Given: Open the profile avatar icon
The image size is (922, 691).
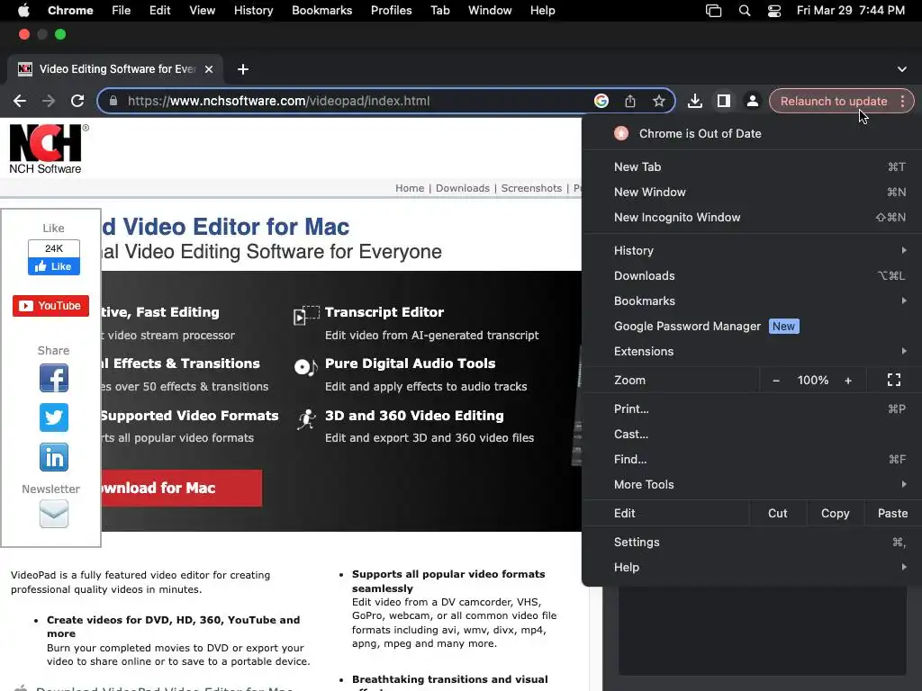Looking at the screenshot, I should (752, 101).
